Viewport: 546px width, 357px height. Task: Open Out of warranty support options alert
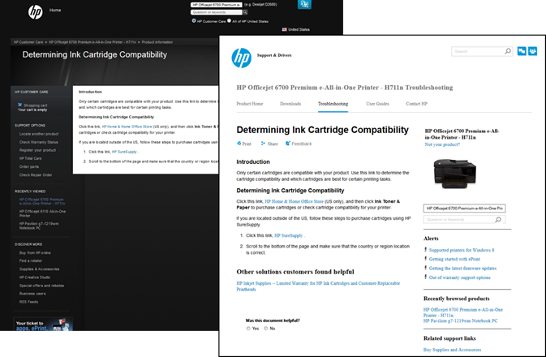tap(460, 277)
